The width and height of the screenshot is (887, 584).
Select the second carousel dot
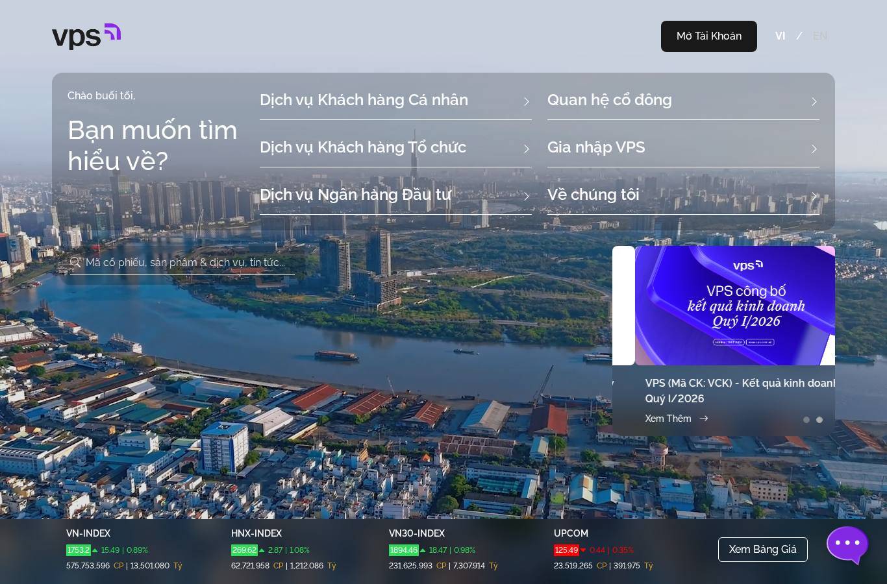tap(819, 420)
